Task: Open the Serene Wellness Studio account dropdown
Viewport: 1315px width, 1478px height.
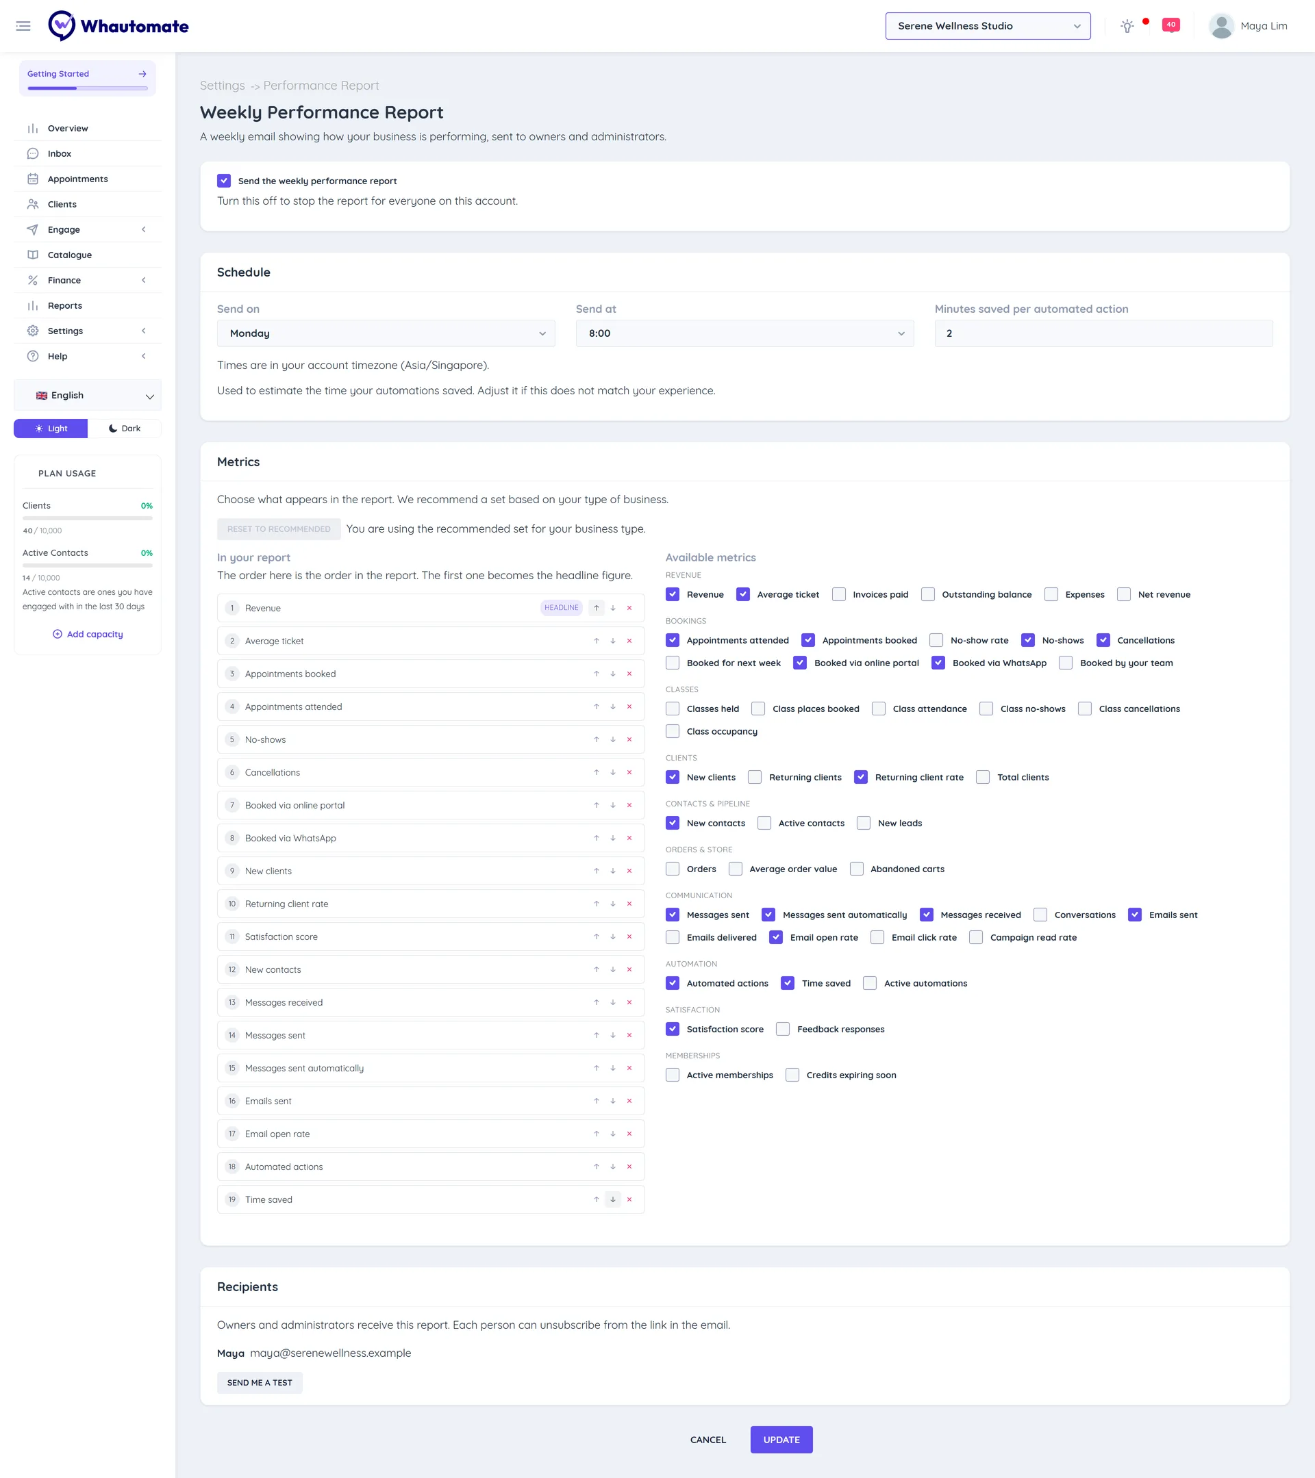Action: 988,26
